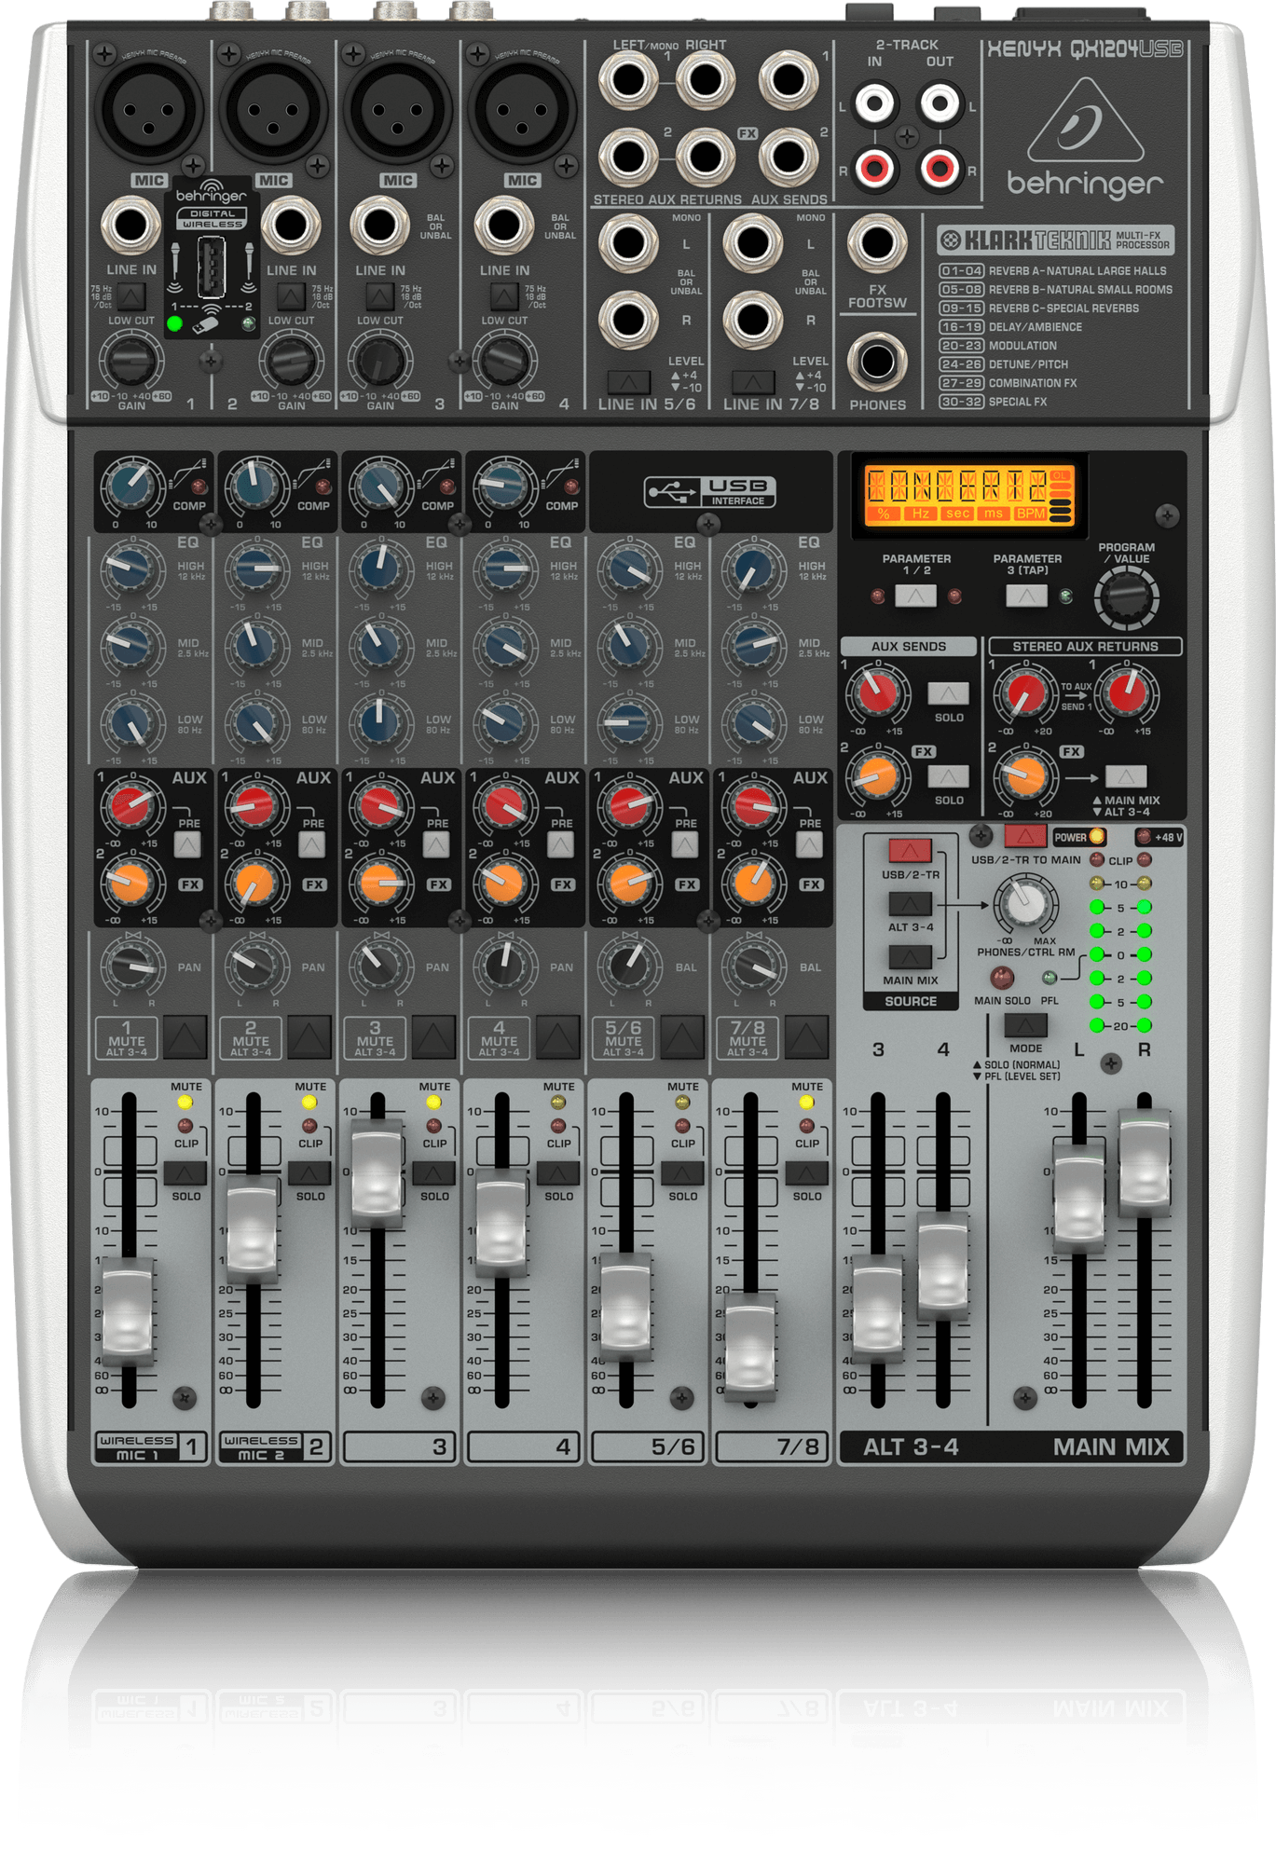Click the orange FX knob on channel 7/8
This screenshot has height=1864, width=1276.
tap(752, 883)
